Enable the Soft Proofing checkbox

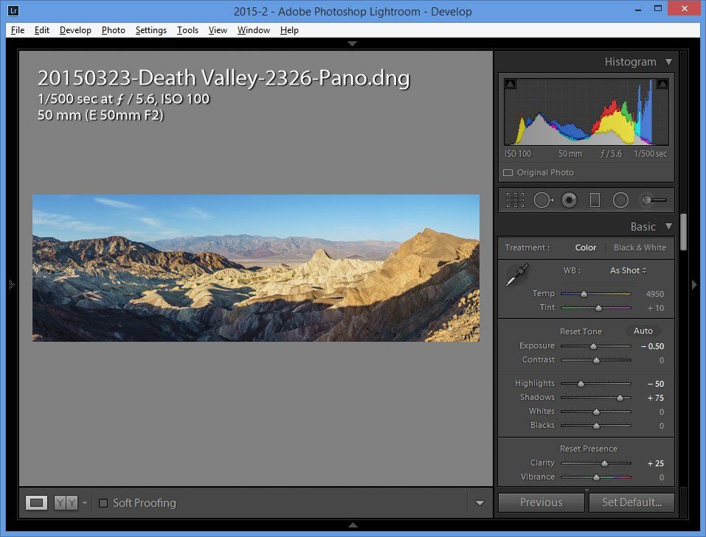pyautogui.click(x=103, y=503)
